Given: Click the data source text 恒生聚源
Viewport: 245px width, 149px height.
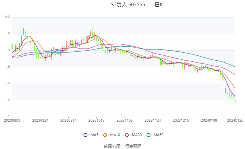Looking at the screenshot, I should (133, 146).
